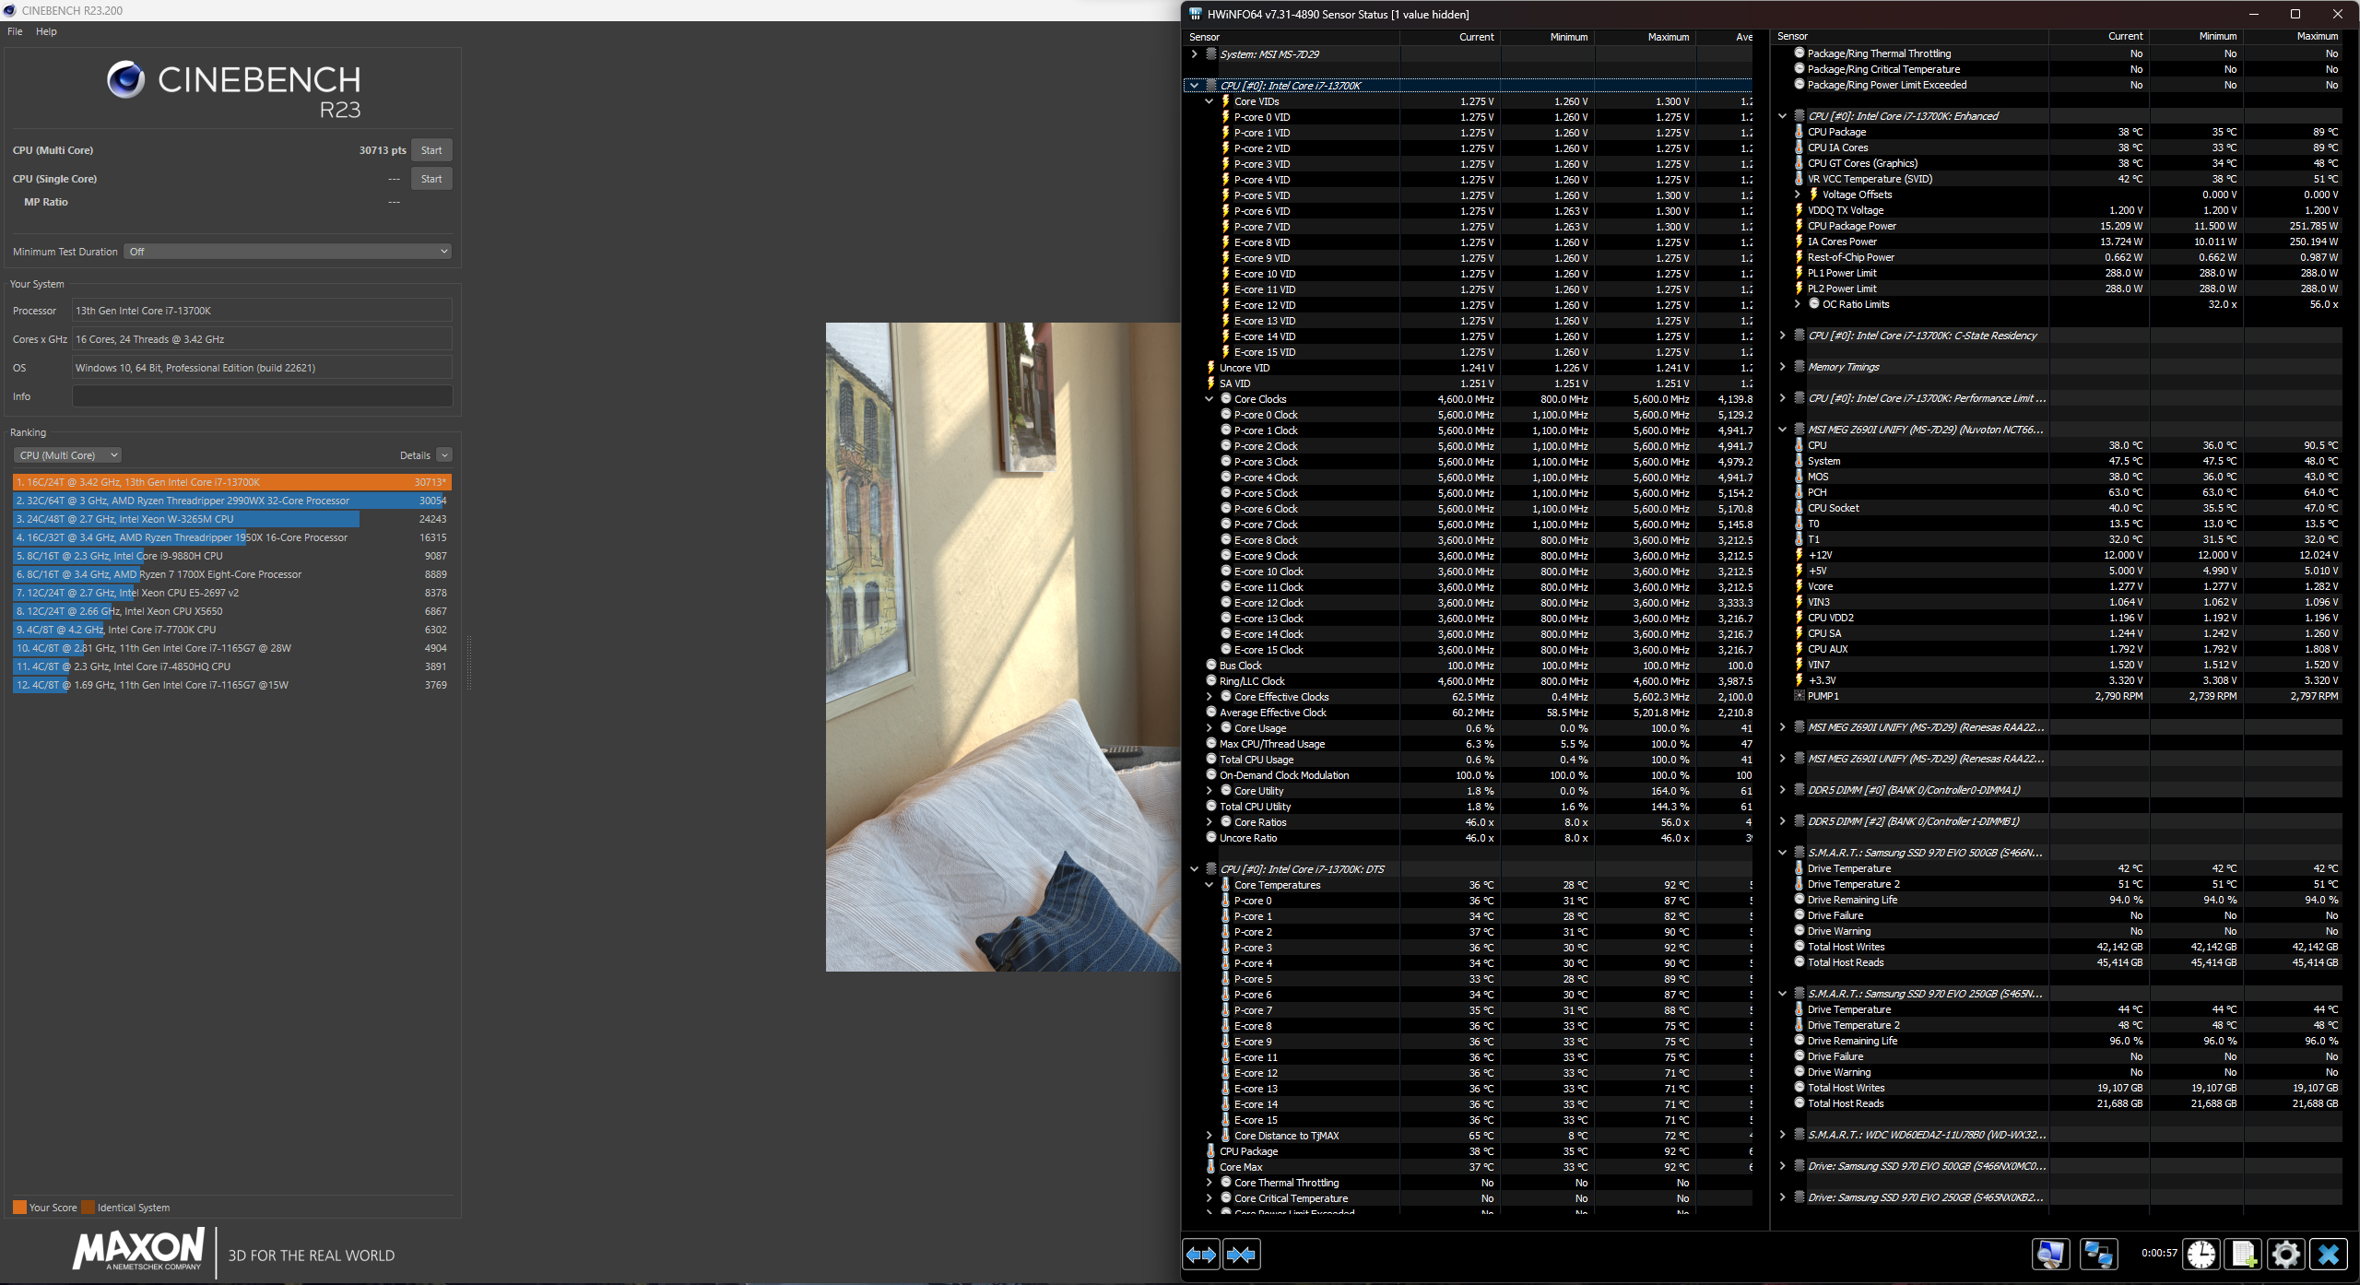Click the clock icon beside Bus Clock row
The image size is (2360, 1285).
[x=1211, y=666]
